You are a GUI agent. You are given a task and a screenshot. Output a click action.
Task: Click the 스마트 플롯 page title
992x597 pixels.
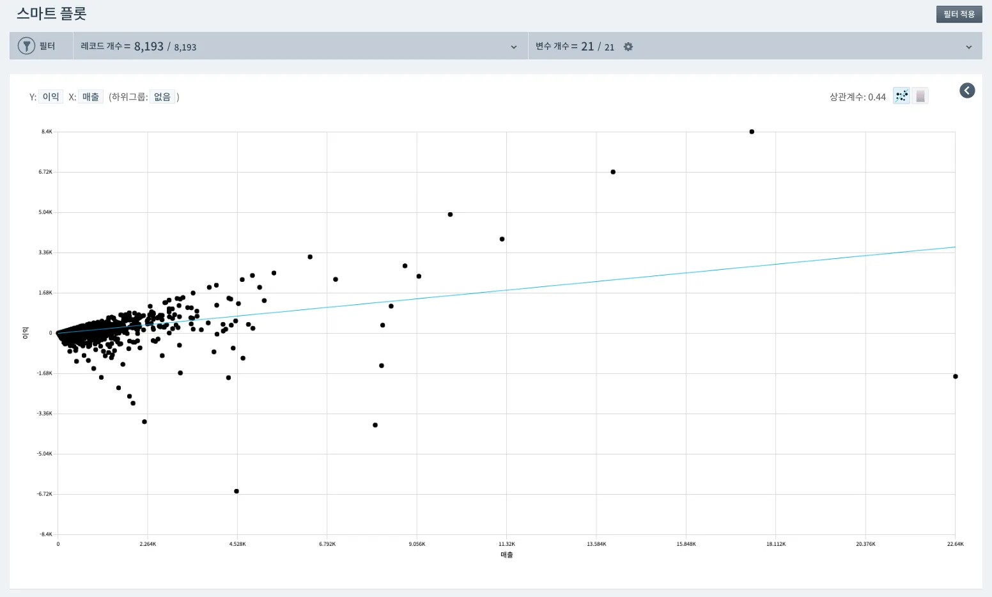pyautogui.click(x=51, y=13)
